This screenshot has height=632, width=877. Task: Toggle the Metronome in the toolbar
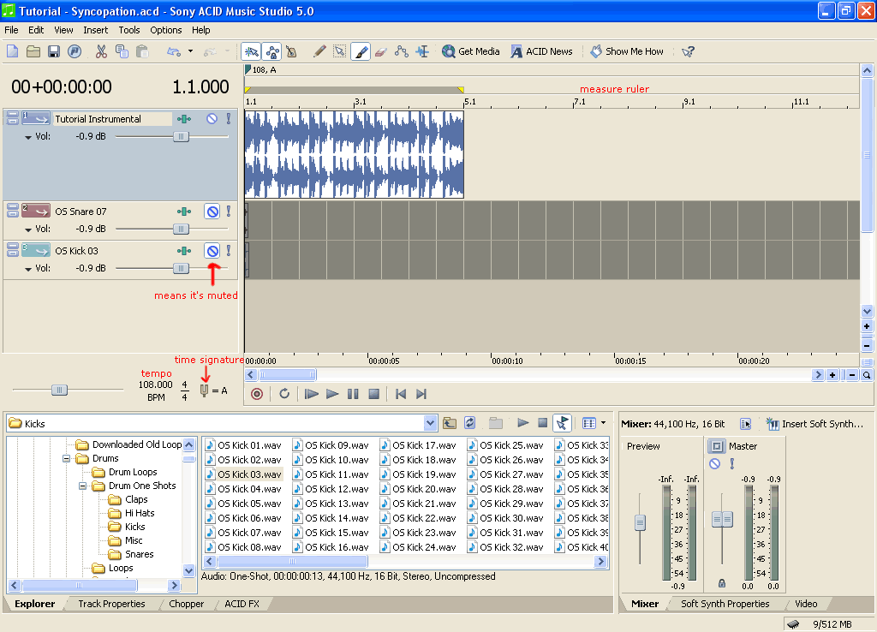click(291, 51)
